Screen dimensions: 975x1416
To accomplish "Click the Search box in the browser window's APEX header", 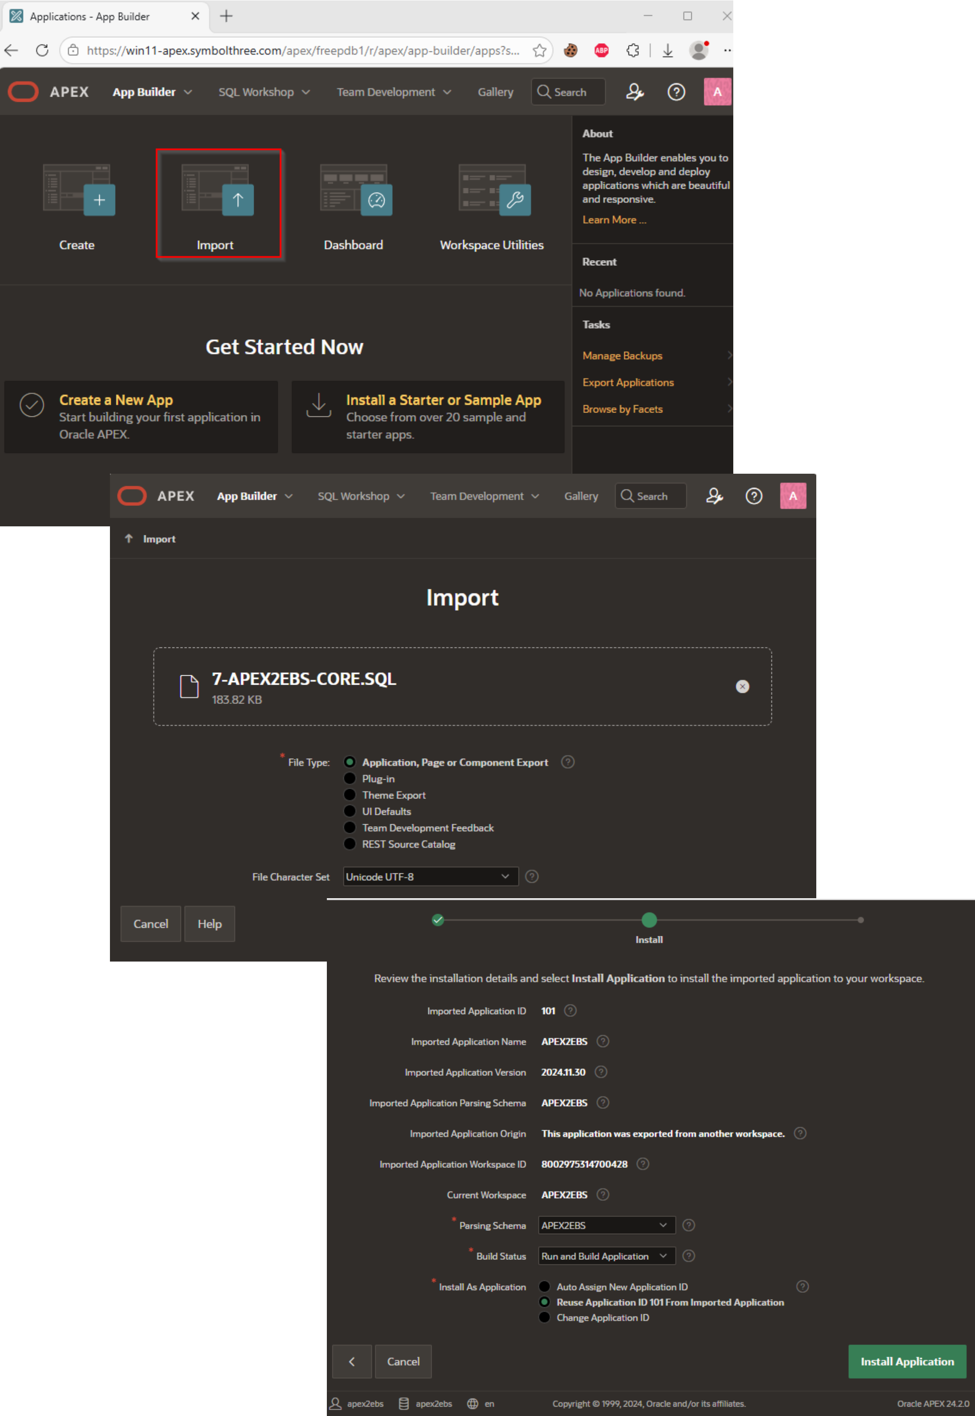I will tap(568, 92).
